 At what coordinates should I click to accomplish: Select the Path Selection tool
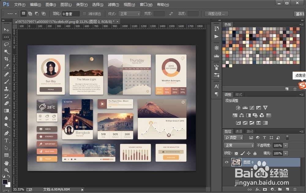(x=6, y=148)
